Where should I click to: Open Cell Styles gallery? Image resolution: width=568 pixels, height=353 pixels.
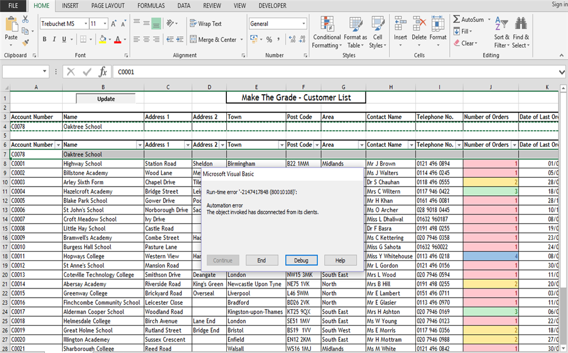[x=378, y=32]
